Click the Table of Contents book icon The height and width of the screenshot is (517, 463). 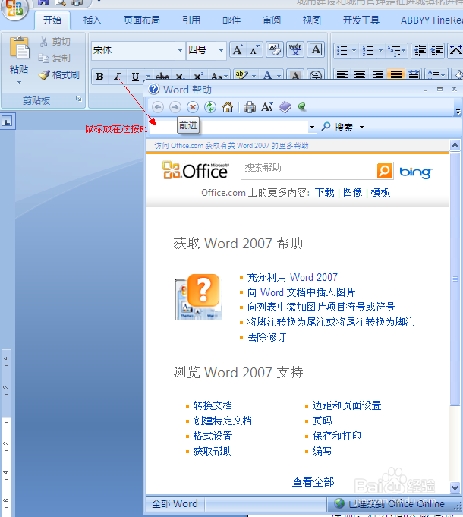[x=285, y=107]
